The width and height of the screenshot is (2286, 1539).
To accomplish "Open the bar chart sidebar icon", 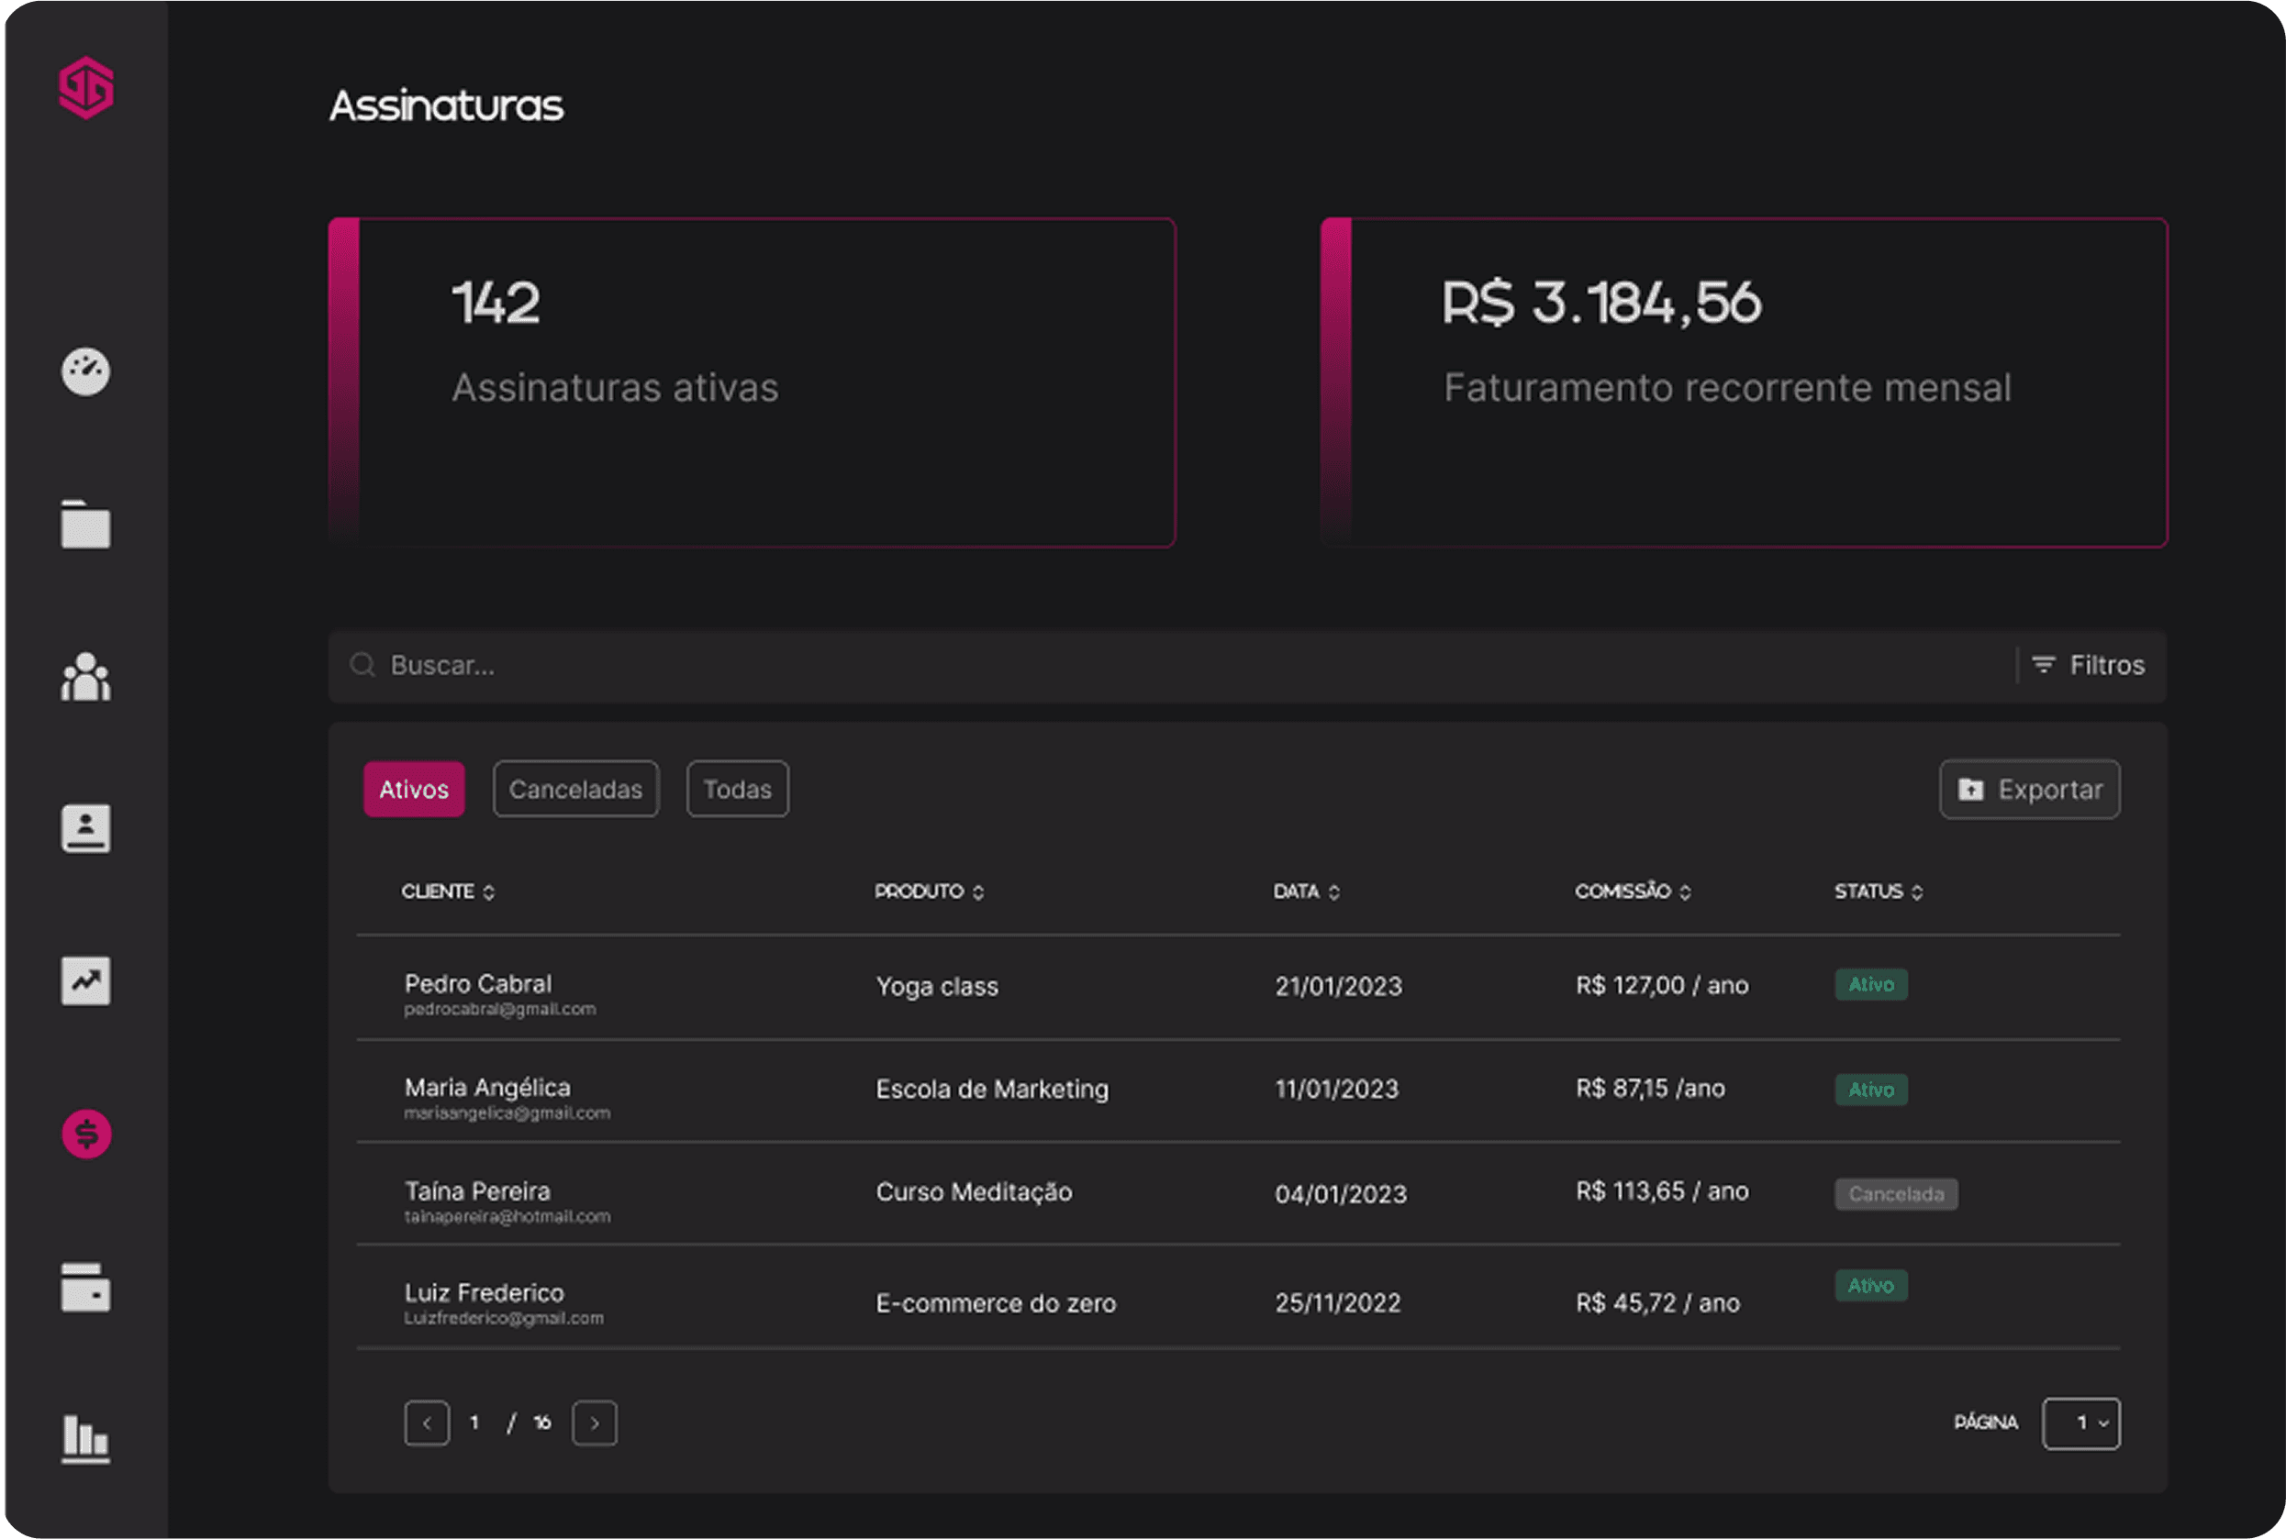I will click(86, 1439).
